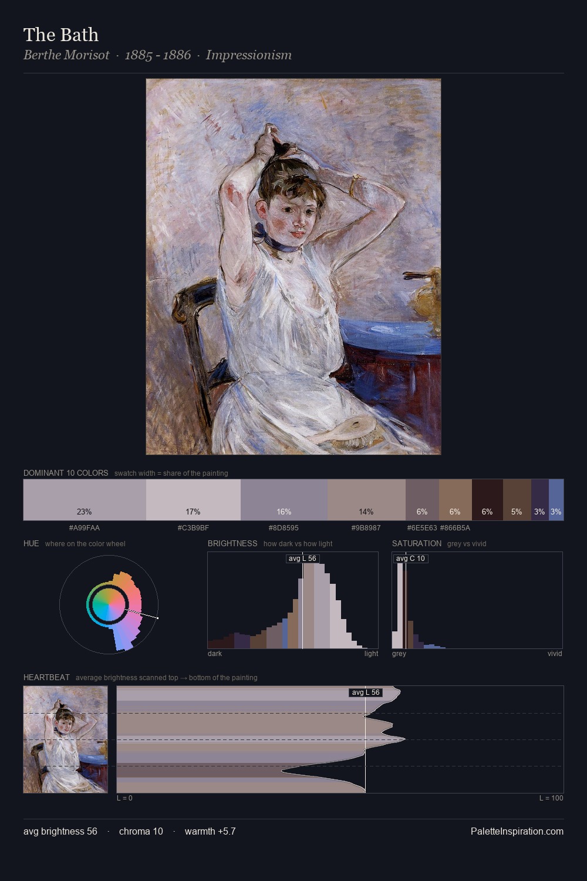
Task: Click the hex code #866B5A text
Action: tap(456, 527)
